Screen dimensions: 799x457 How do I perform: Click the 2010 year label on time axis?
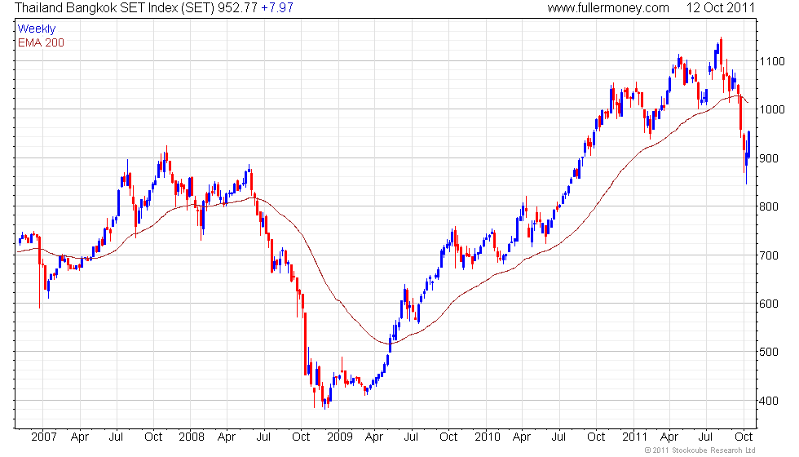[x=488, y=437]
